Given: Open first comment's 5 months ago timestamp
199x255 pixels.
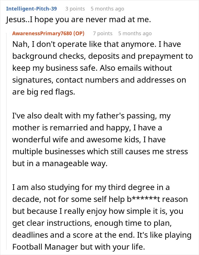Looking at the screenshot, I should [107, 9].
